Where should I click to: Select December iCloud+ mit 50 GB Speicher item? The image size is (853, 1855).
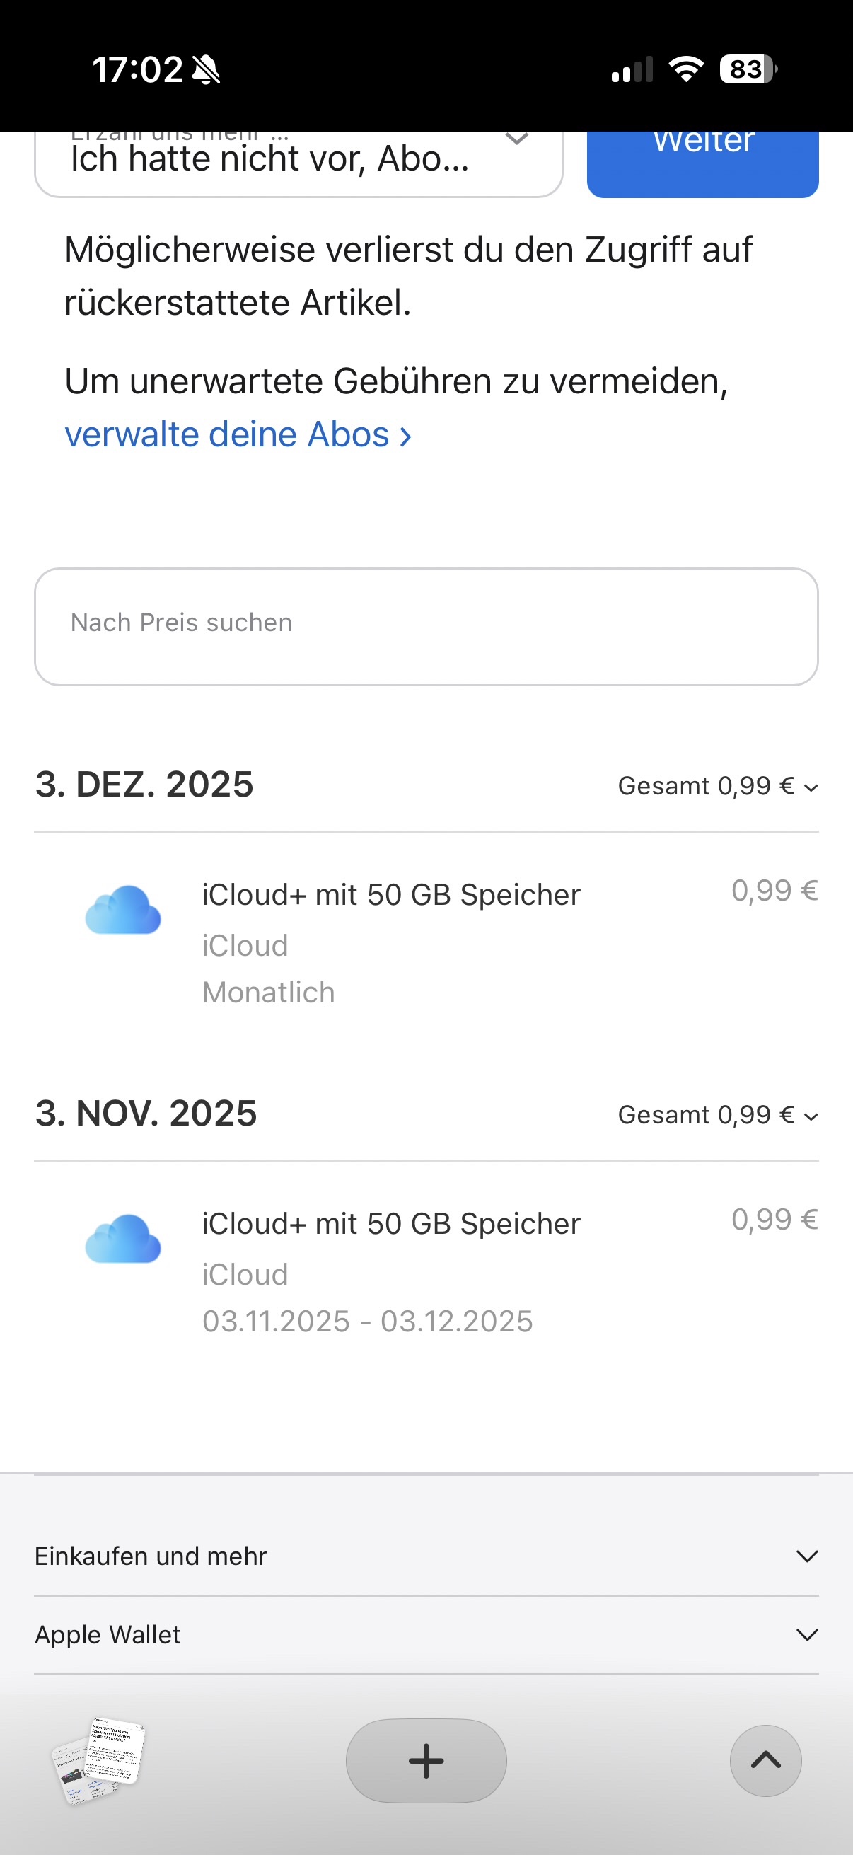391,895
